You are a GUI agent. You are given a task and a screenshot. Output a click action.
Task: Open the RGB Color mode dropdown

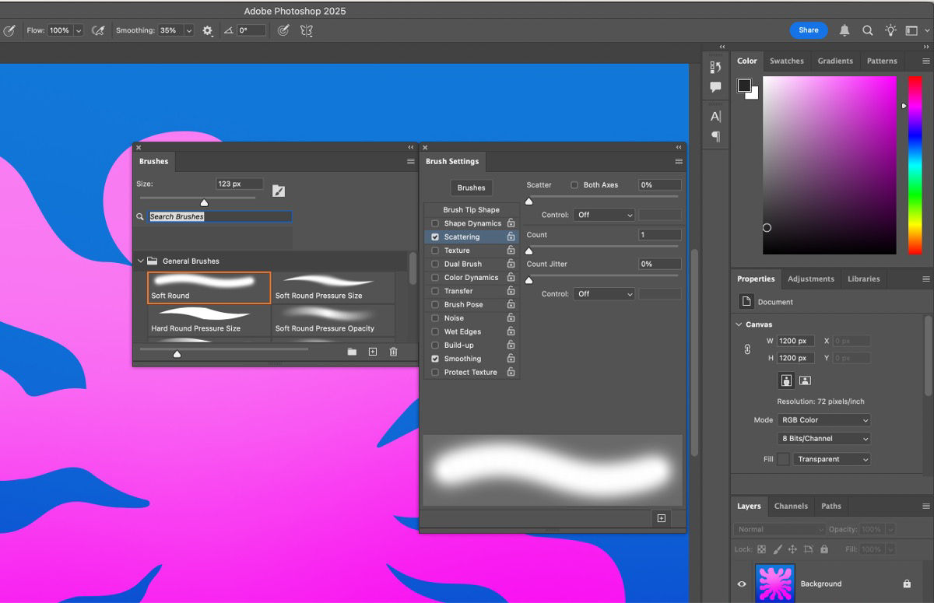[x=823, y=419]
